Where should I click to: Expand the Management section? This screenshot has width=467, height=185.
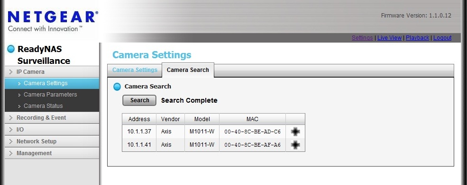point(52,153)
